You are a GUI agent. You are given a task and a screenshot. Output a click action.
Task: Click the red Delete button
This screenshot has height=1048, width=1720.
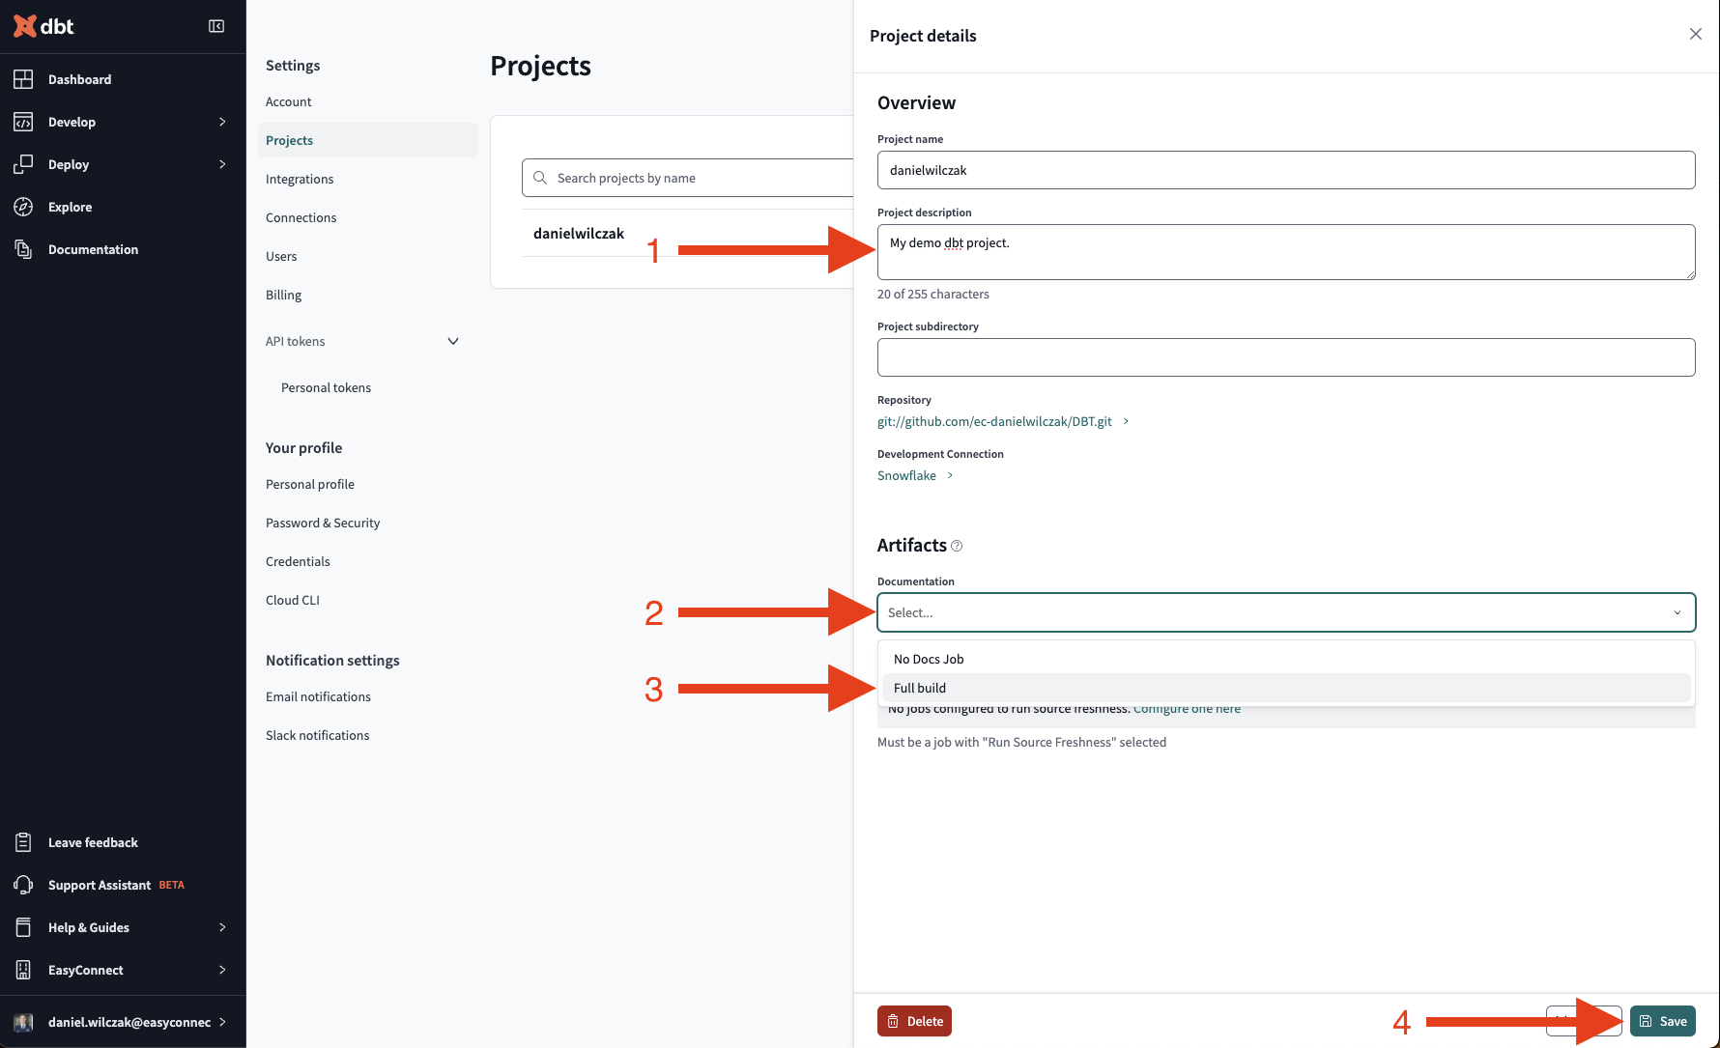pos(914,1021)
